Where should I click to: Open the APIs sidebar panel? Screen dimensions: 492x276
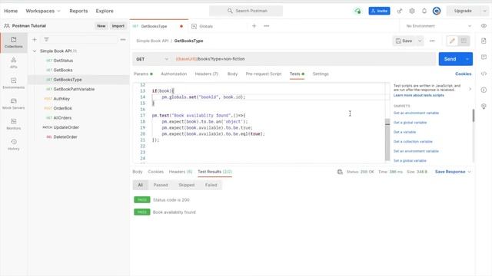click(x=14, y=63)
